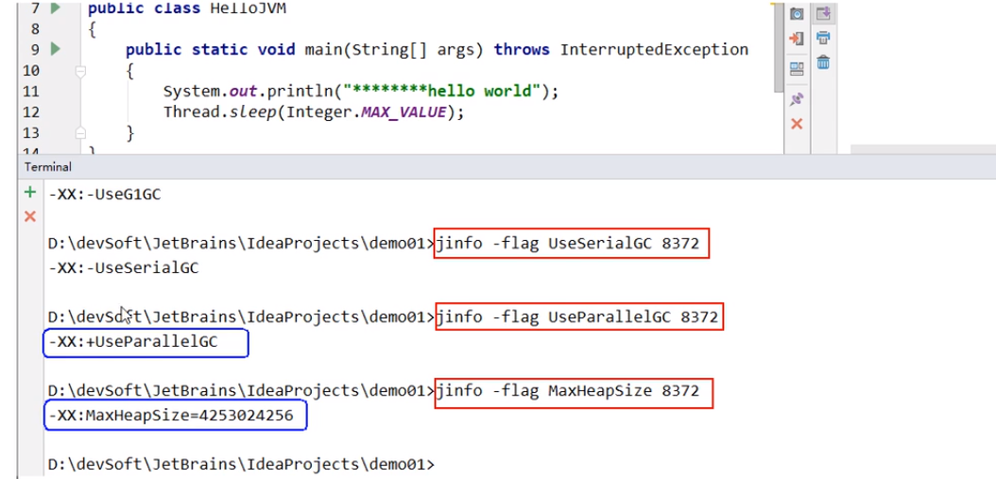Click the run arrow next to the main method

click(x=55, y=48)
